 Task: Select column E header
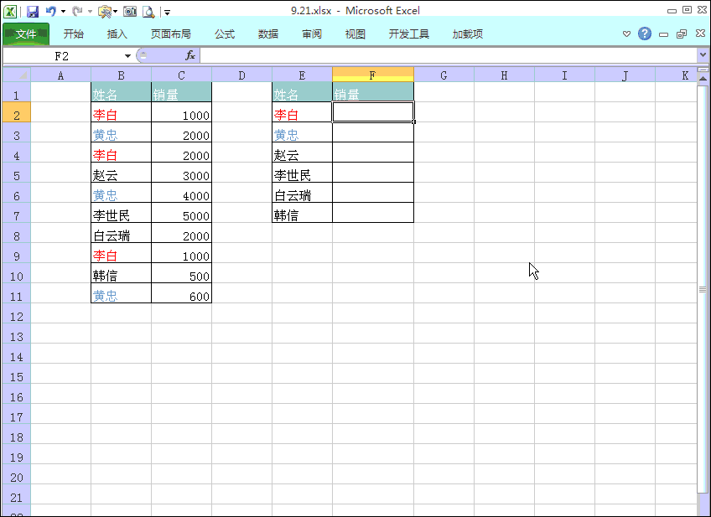pos(302,75)
